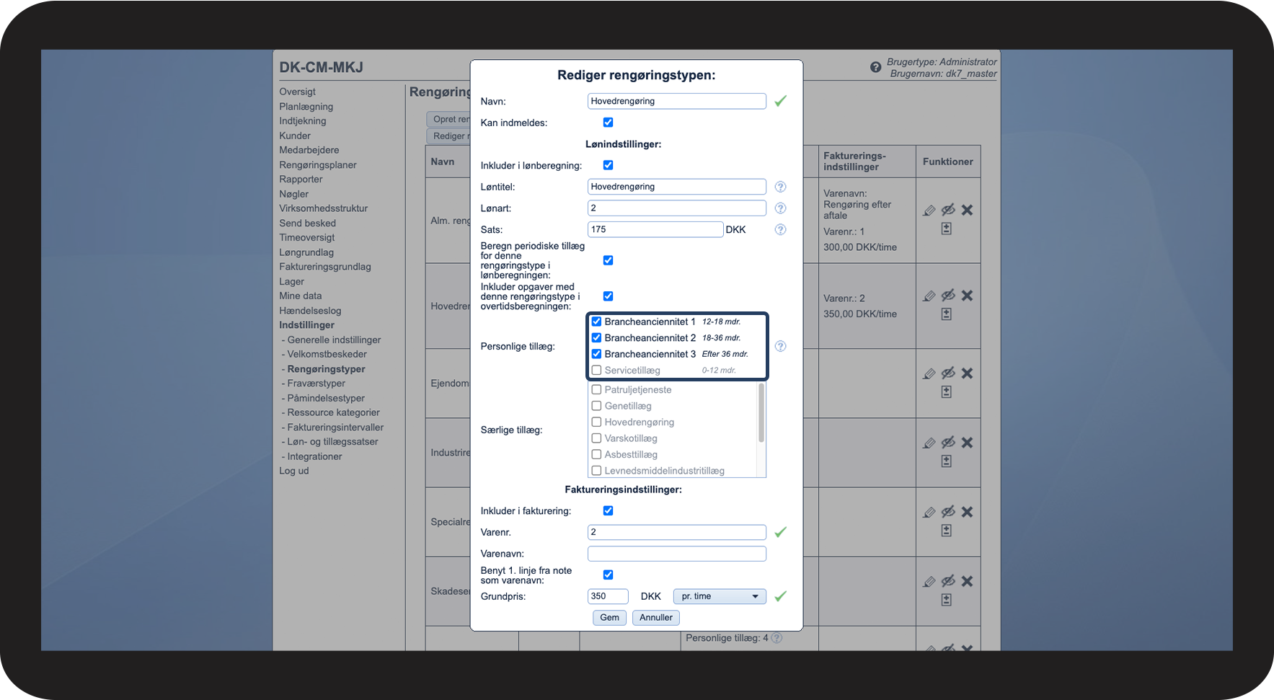The image size is (1274, 700).
Task: Click the Sats input field
Action: click(655, 229)
